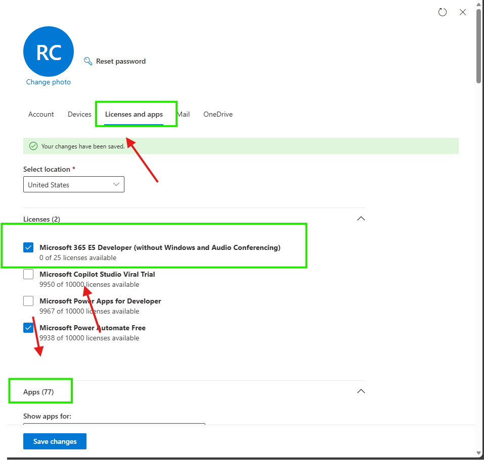Check Microsoft Copilot Studio Viral Trial license
The height and width of the screenshot is (460, 484).
coord(28,274)
